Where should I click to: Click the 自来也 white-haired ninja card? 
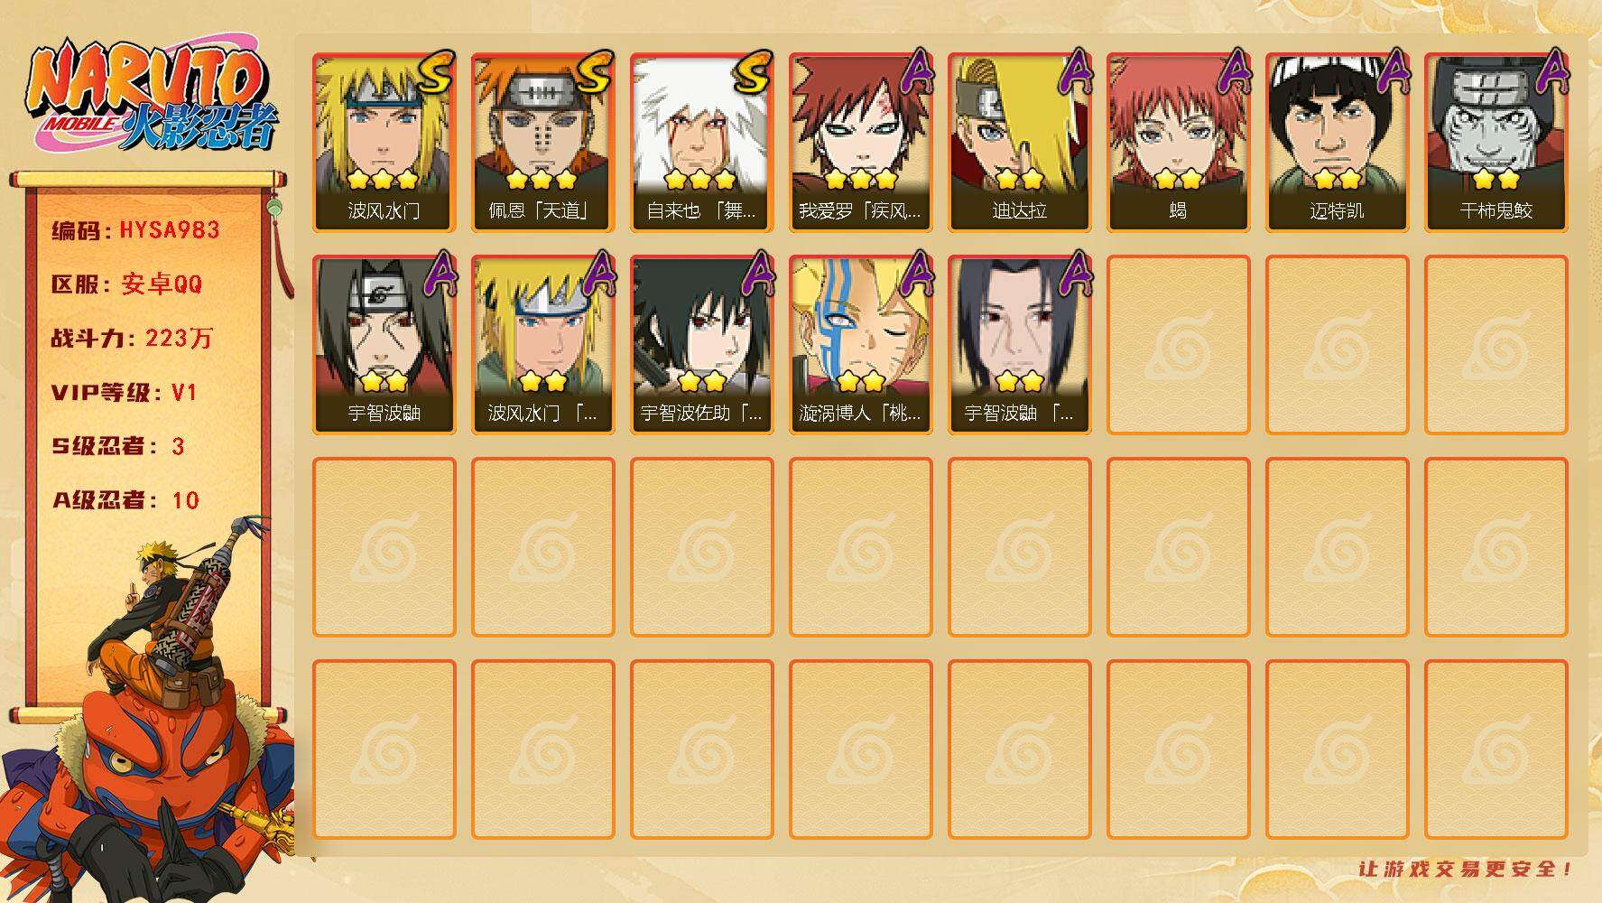(701, 143)
